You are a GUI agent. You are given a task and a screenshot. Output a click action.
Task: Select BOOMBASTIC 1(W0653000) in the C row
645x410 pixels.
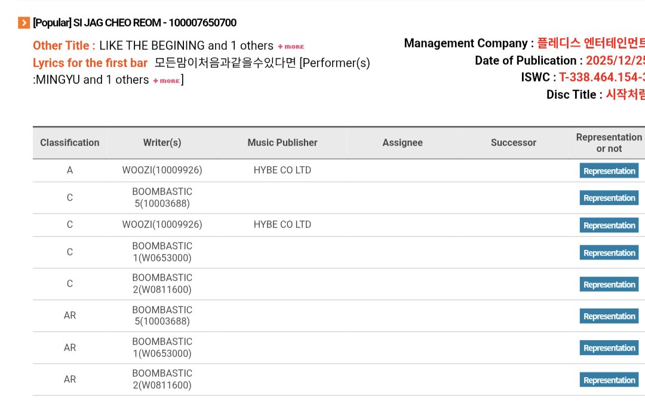162,252
